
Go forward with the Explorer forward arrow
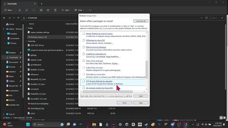pos(10,18)
